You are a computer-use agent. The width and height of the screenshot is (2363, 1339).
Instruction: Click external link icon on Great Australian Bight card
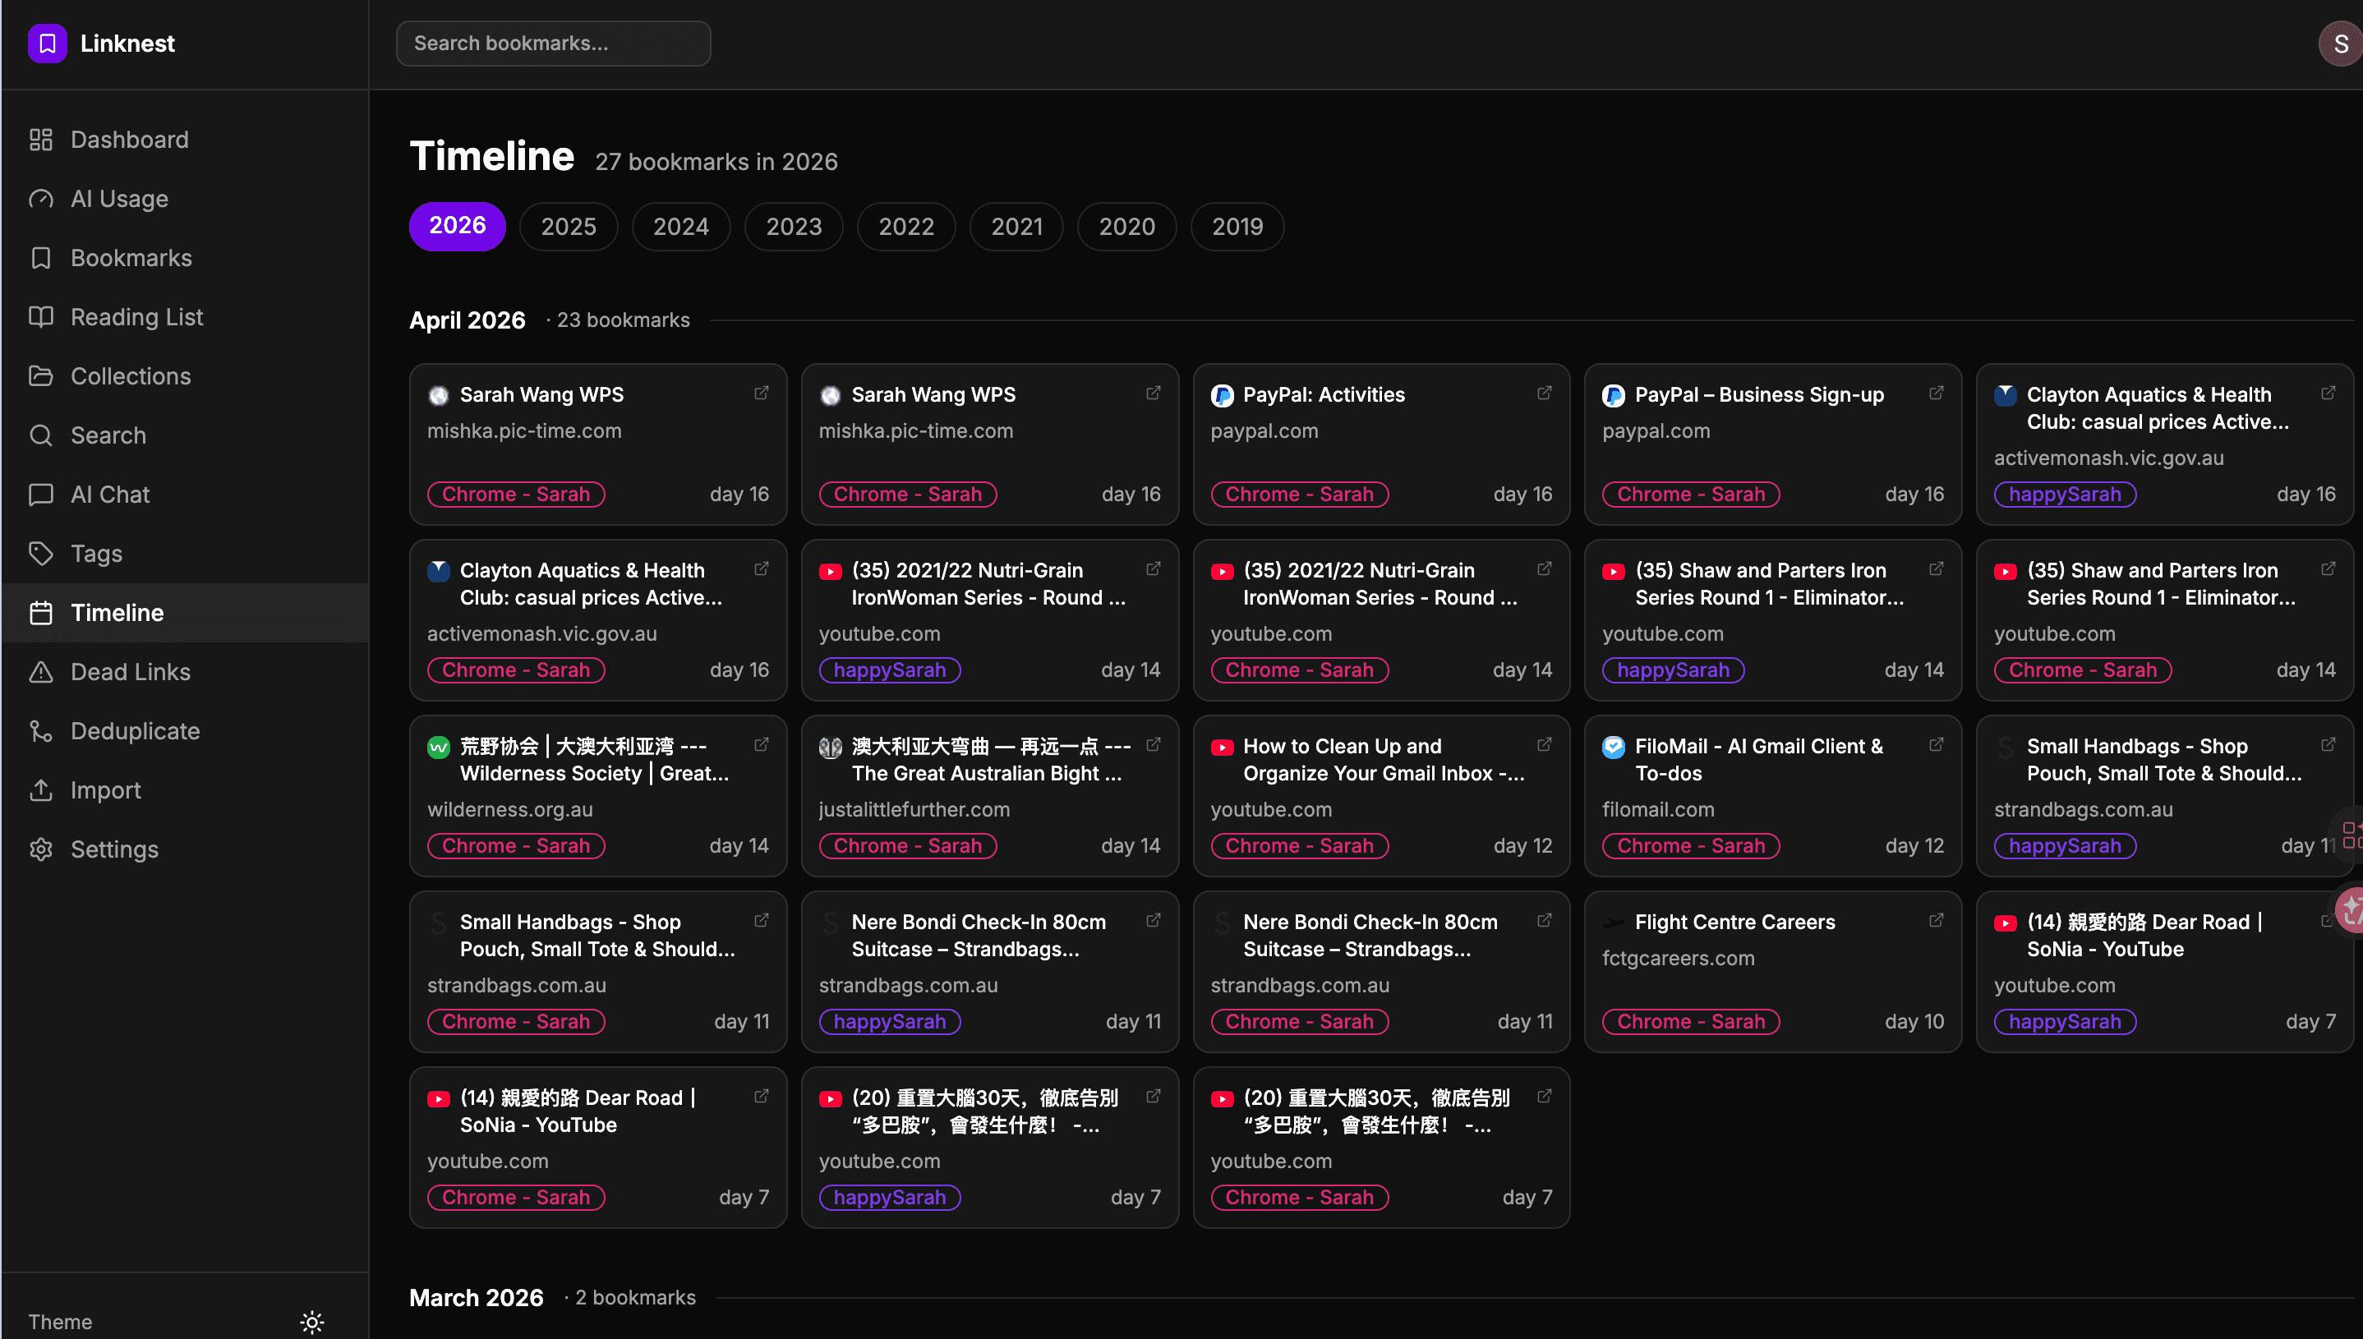(x=1154, y=745)
